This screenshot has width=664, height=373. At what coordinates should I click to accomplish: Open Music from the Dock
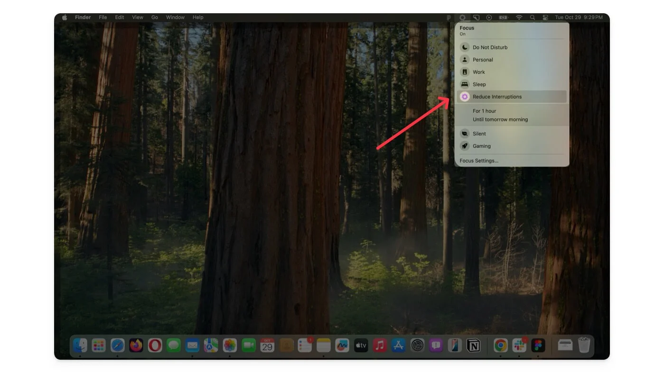(380, 346)
